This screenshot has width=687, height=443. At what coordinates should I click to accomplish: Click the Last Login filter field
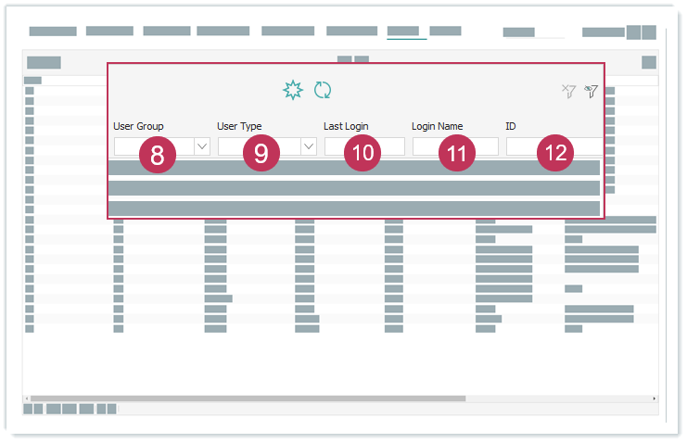pos(364,146)
